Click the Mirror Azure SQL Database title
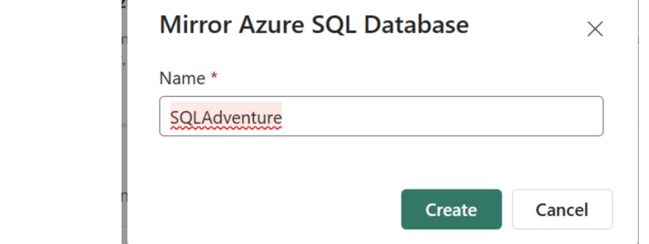This screenshot has height=244, width=649. coord(314,25)
